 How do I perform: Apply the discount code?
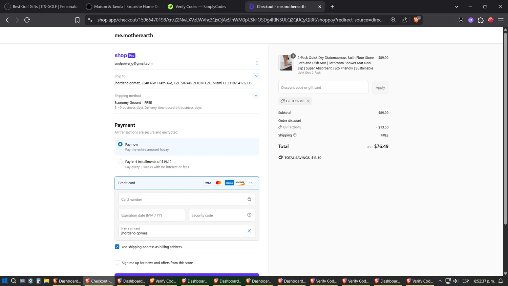tap(380, 87)
